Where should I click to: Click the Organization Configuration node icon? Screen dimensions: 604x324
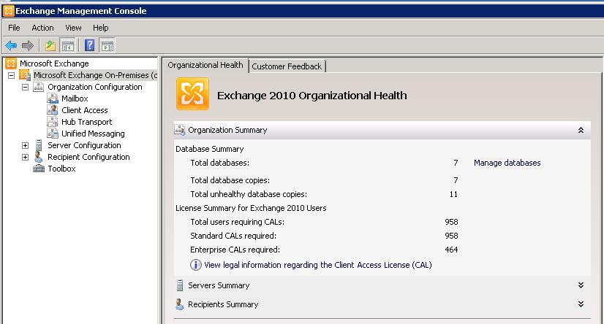click(39, 87)
